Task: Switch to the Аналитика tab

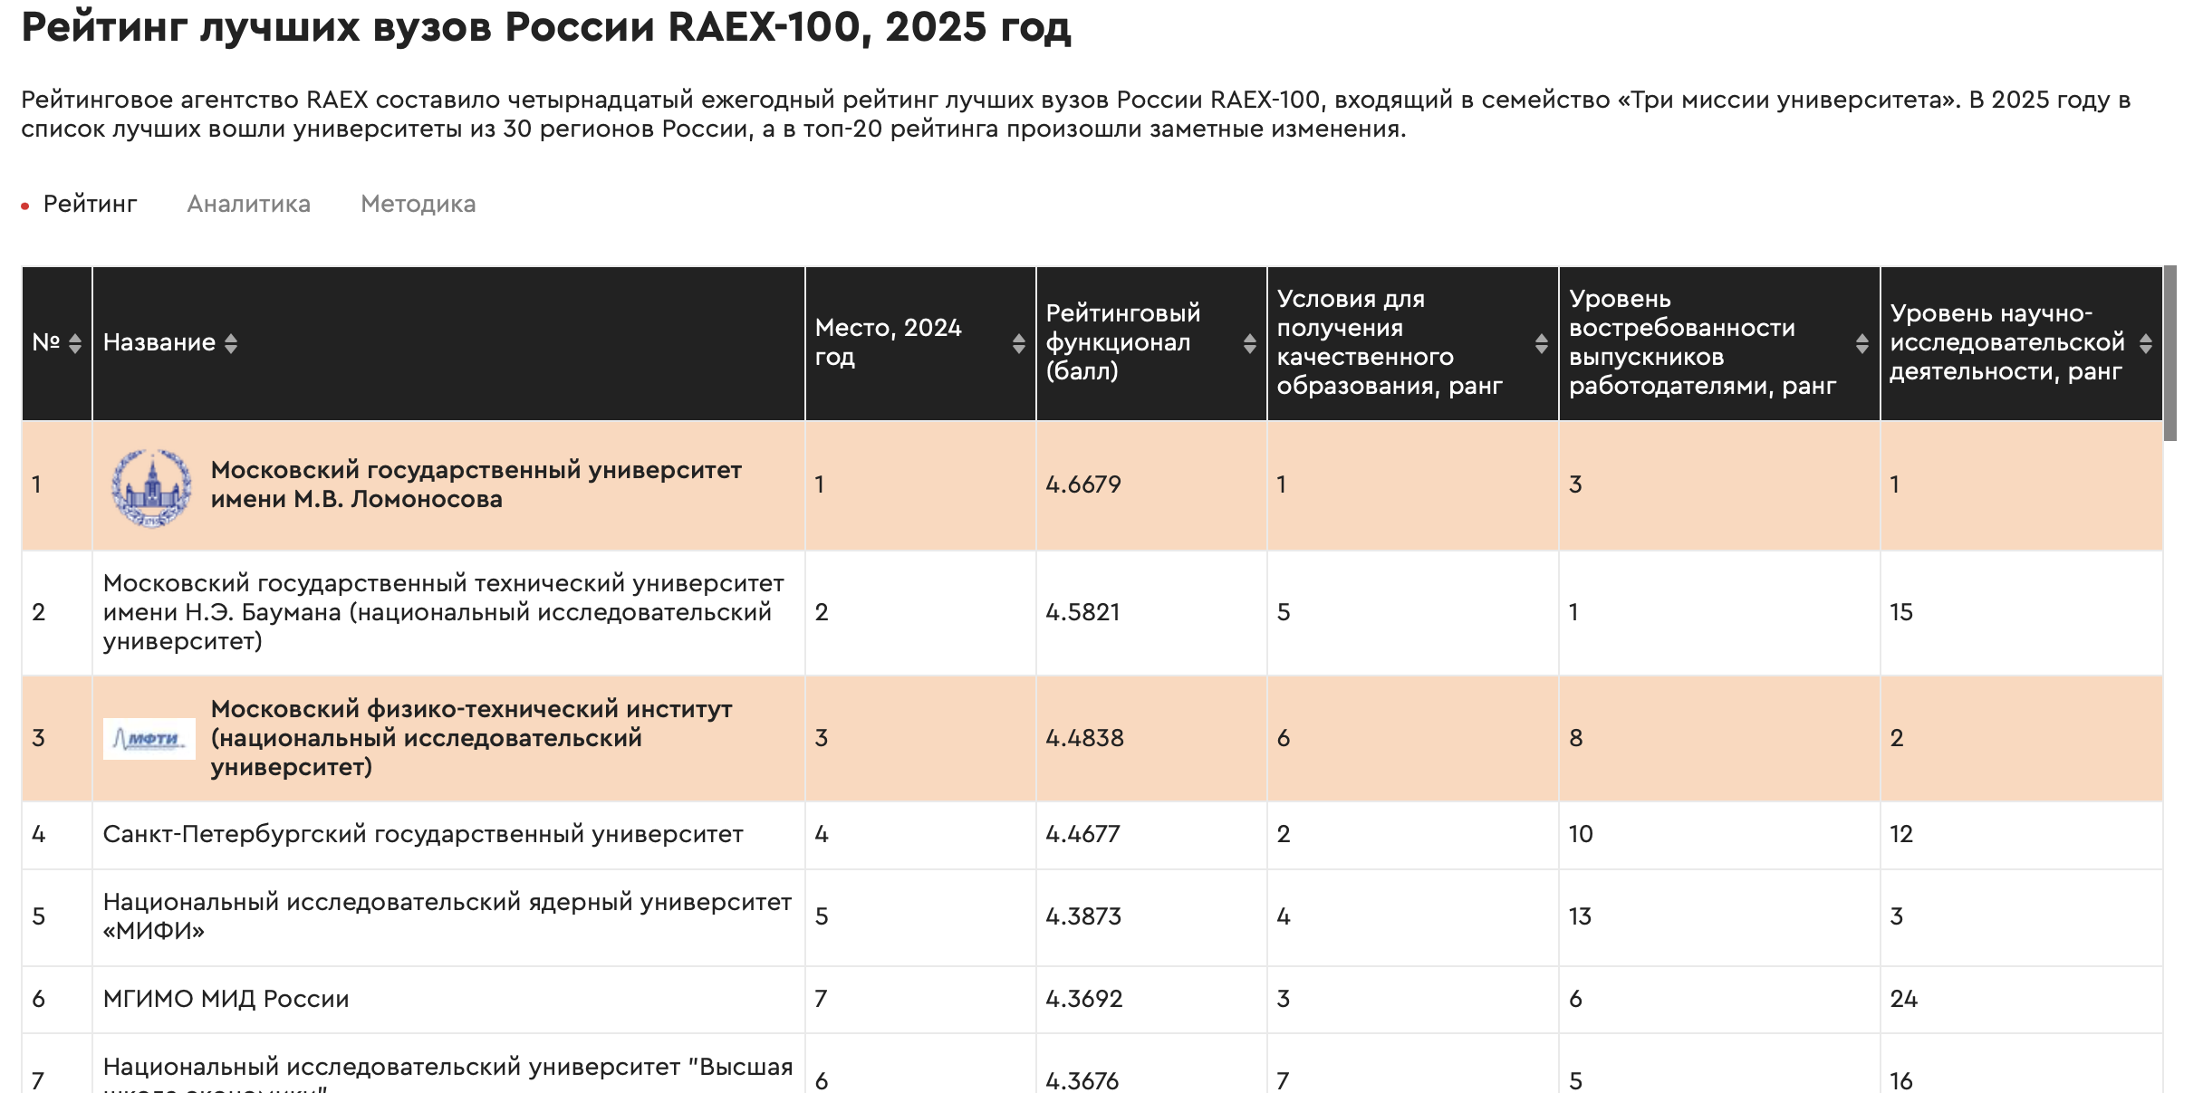Action: coord(249,204)
